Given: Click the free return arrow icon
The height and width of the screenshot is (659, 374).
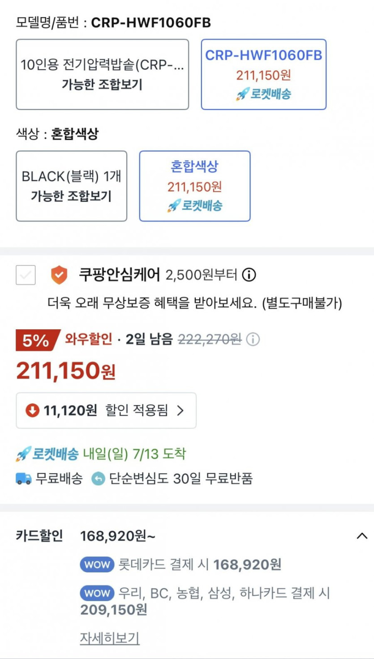Looking at the screenshot, I should click(x=98, y=479).
